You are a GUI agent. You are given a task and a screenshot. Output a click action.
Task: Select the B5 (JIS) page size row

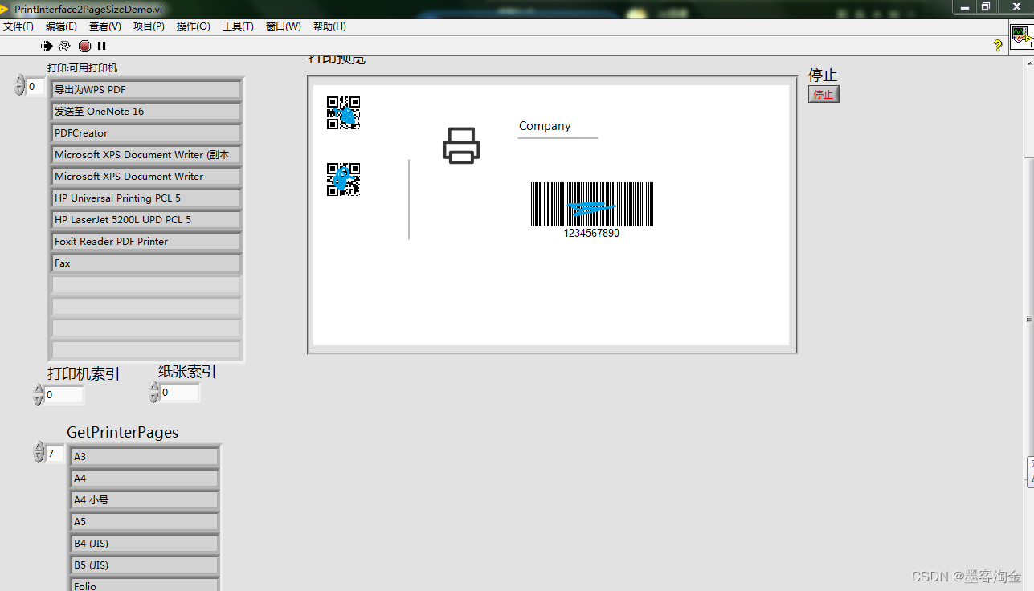pyautogui.click(x=145, y=565)
